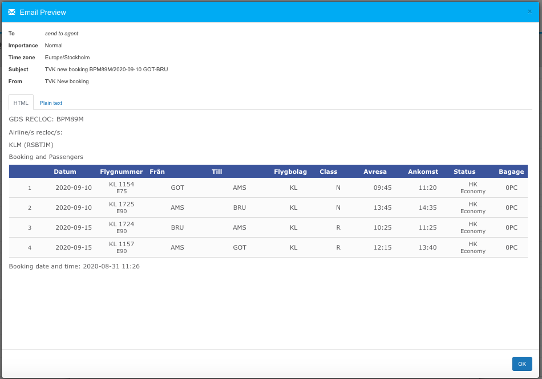Click the Avresa column header
The height and width of the screenshot is (379, 542).
375,172
